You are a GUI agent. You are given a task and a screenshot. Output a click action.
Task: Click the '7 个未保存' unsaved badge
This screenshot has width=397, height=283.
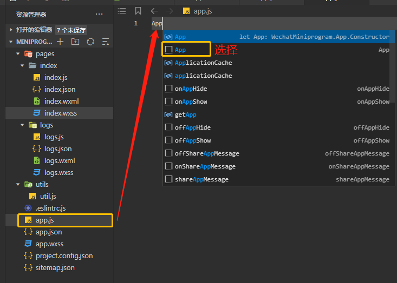[71, 30]
